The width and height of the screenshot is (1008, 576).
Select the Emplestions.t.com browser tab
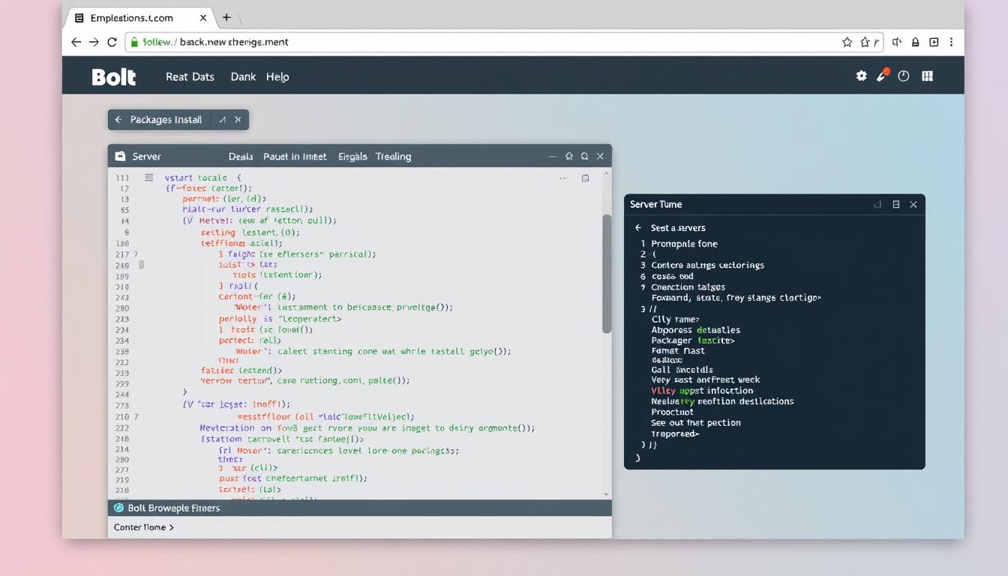point(140,18)
